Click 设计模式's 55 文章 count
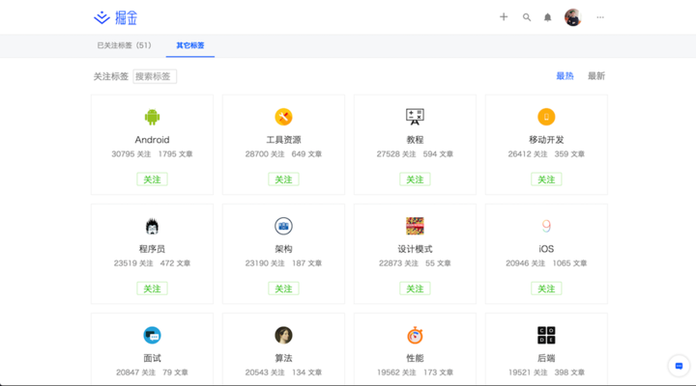 tap(438, 263)
